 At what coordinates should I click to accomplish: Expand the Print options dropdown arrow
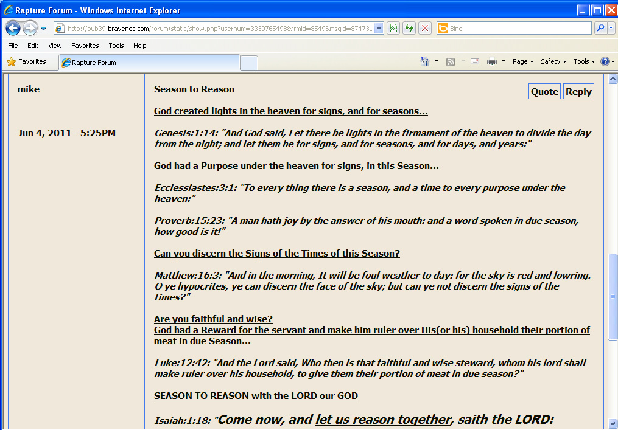point(504,61)
